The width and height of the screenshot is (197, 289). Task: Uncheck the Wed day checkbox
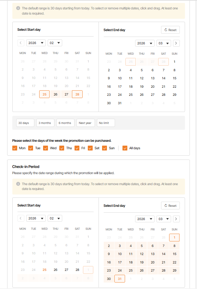tap(46, 148)
